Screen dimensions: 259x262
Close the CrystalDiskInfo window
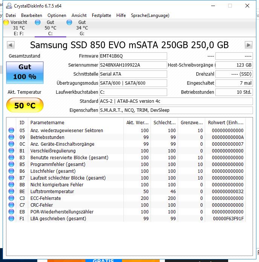247,6
